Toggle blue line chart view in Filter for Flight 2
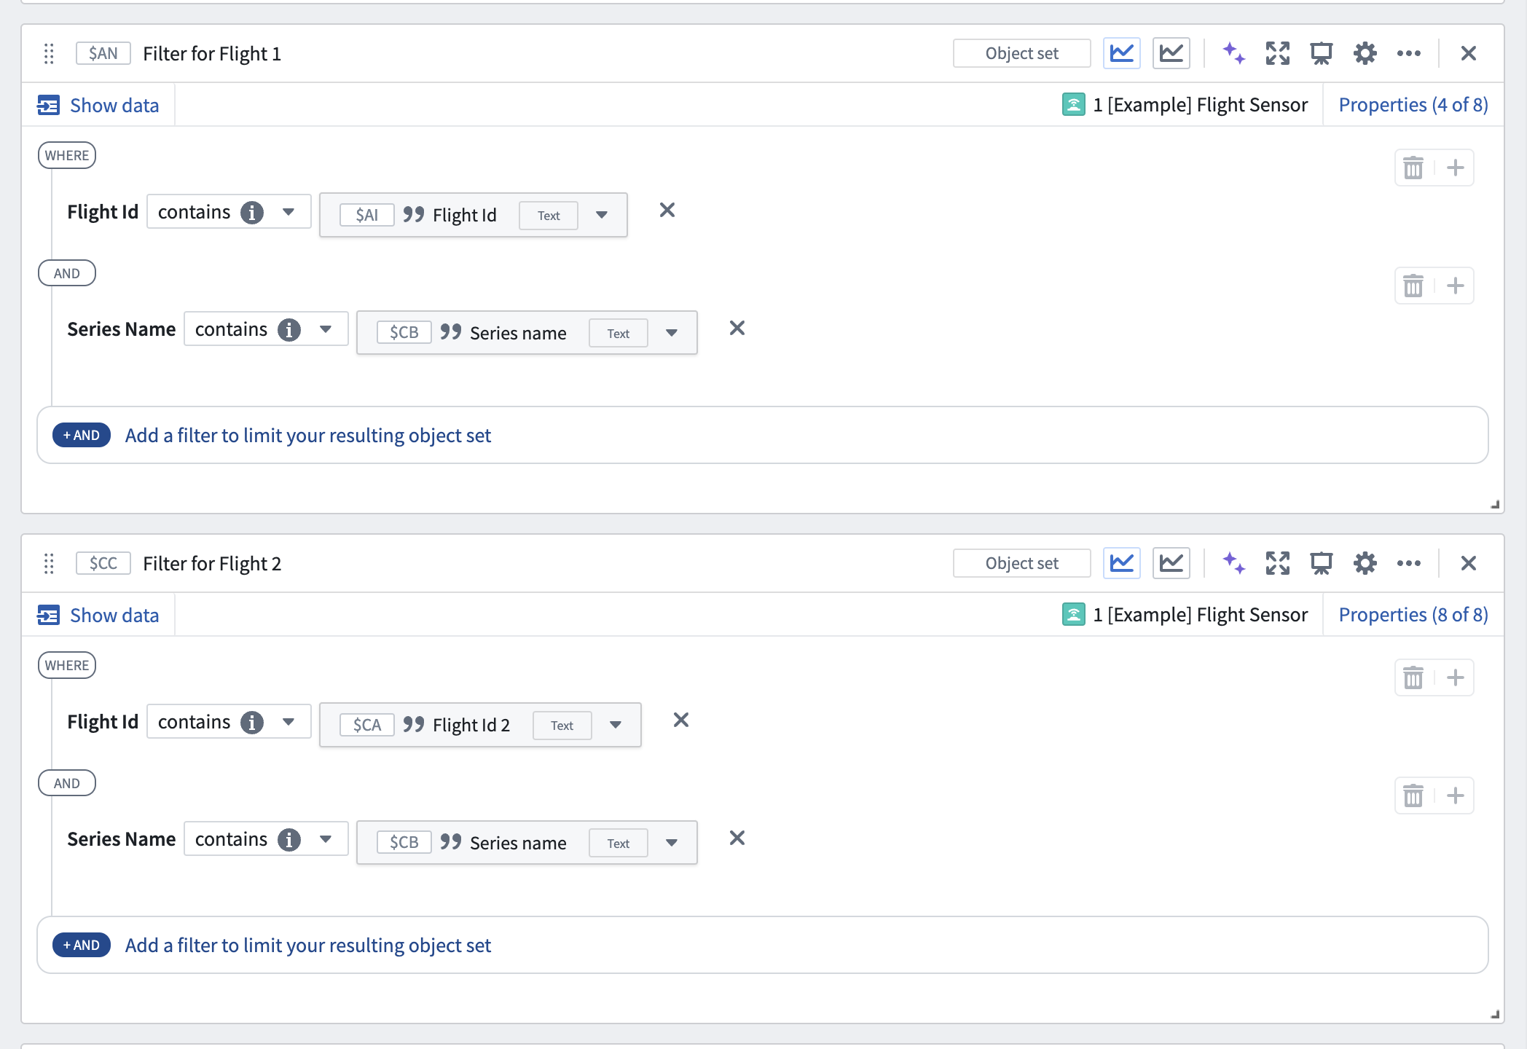Screen dimensions: 1527x1049 (1122, 563)
